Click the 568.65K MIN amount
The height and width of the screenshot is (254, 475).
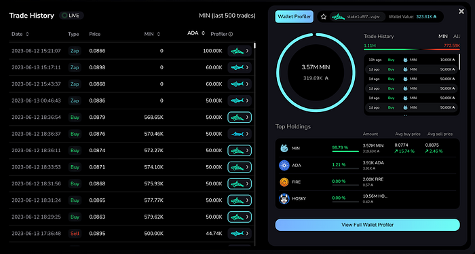(153, 117)
